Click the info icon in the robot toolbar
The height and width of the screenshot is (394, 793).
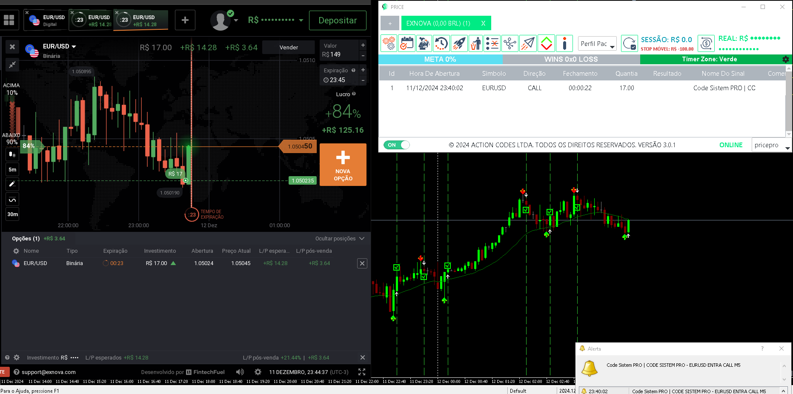pos(565,43)
